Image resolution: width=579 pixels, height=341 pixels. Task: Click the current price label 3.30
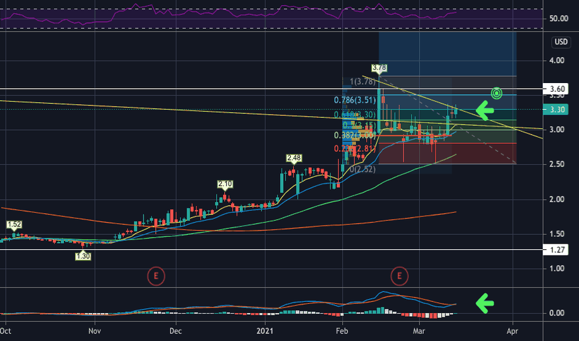click(556, 110)
